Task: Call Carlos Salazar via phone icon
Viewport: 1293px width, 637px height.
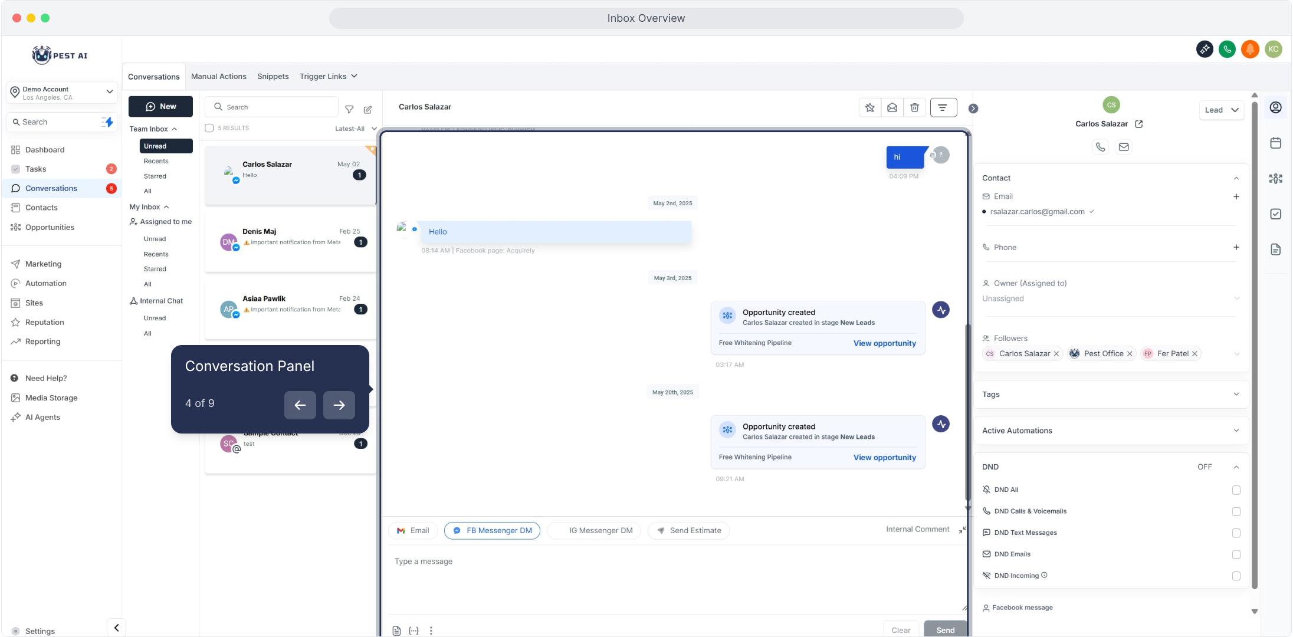Action: pos(1100,147)
